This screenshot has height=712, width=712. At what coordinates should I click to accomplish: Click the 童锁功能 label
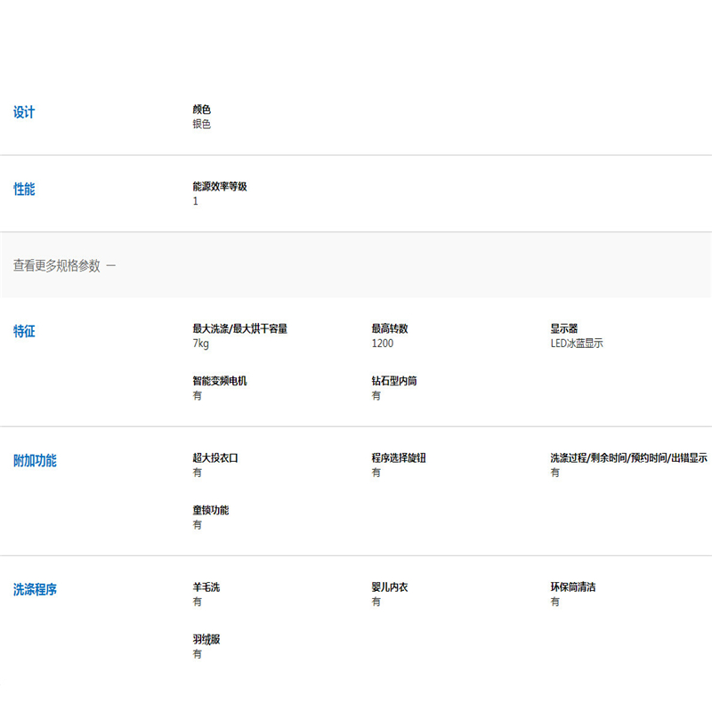211,510
